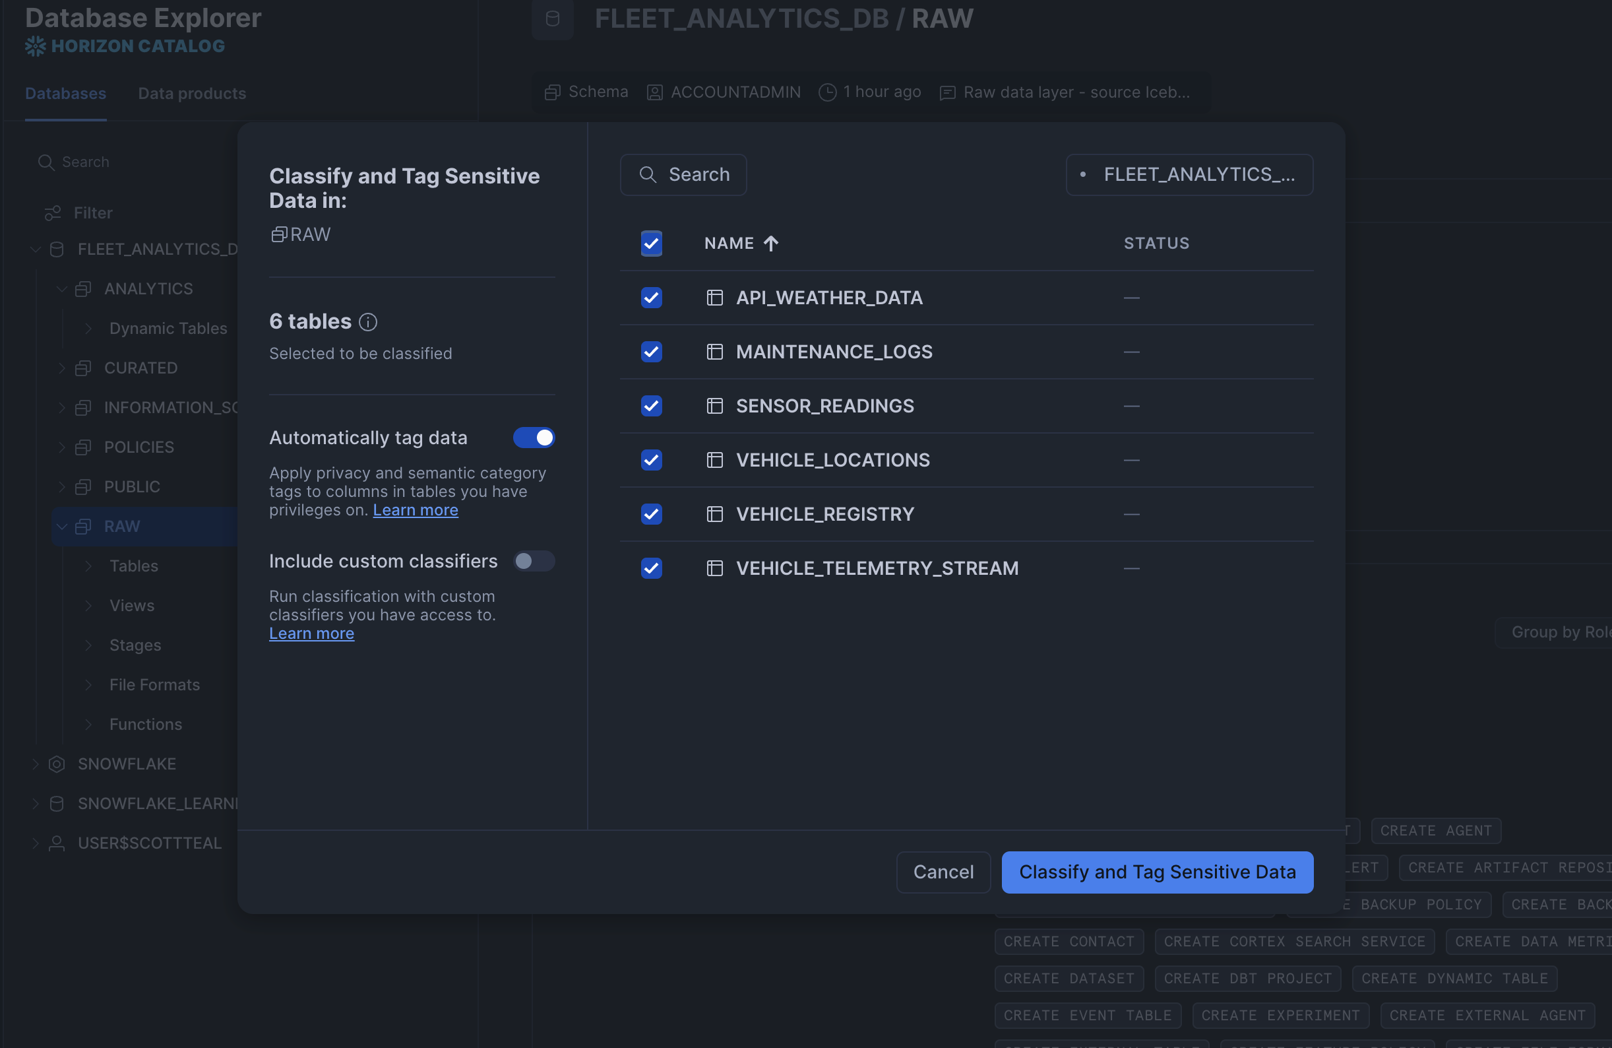Click the database icon beside FLEET_ANALYTICS_DB / RAW header
Screen dimensions: 1612x1048
(x=552, y=19)
